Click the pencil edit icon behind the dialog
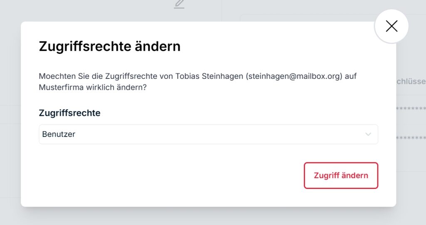 179,4
